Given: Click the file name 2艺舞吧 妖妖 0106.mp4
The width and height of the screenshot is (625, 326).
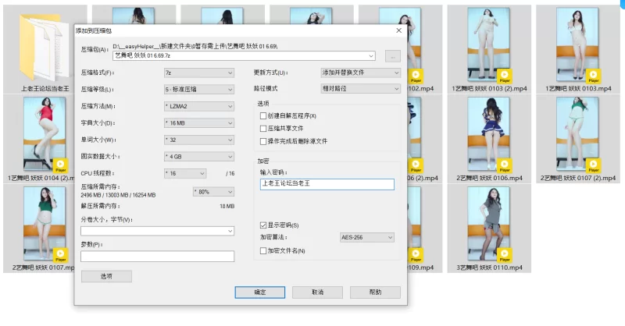Looking at the screenshot, I should click(x=490, y=179).
